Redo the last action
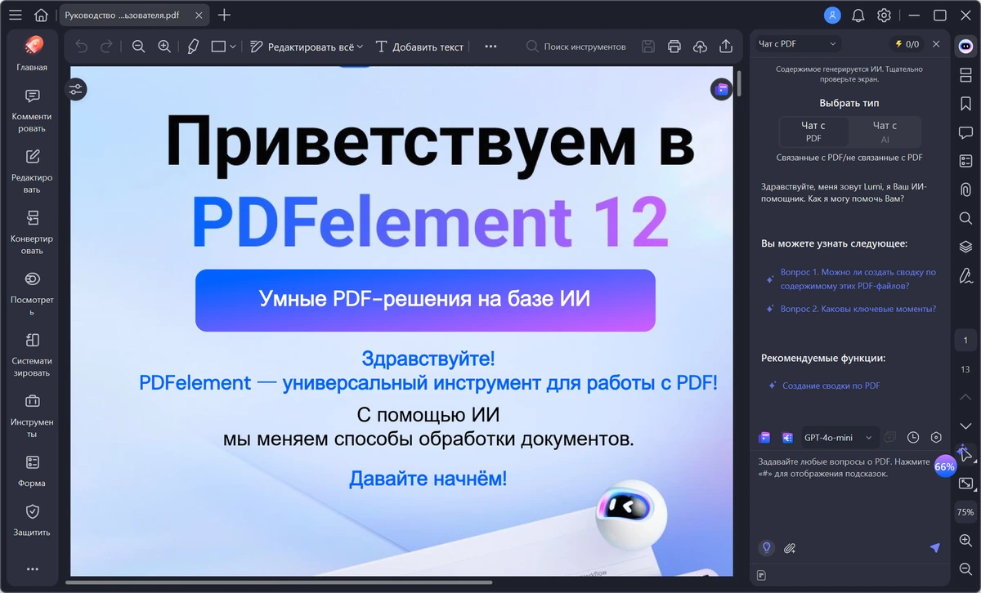This screenshot has width=981, height=593. 106,47
